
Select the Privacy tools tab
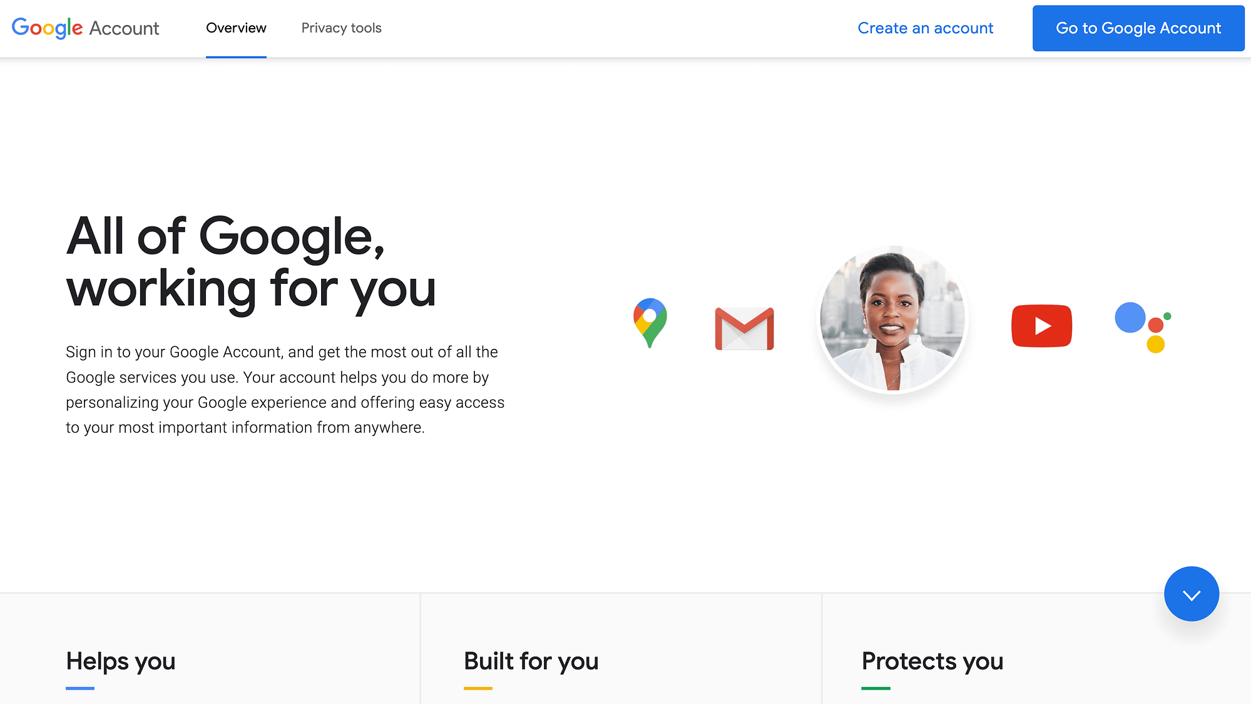pos(341,28)
